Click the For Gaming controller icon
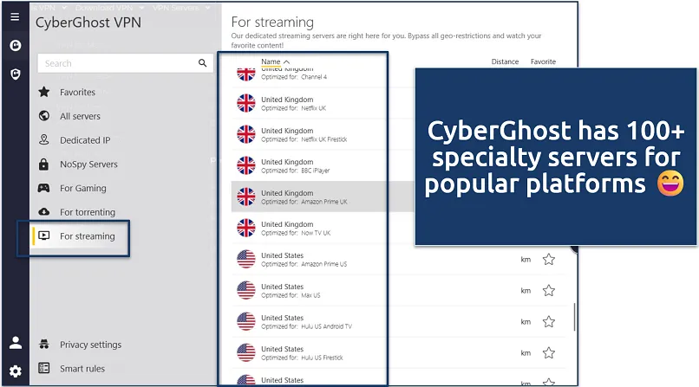 pyautogui.click(x=43, y=188)
